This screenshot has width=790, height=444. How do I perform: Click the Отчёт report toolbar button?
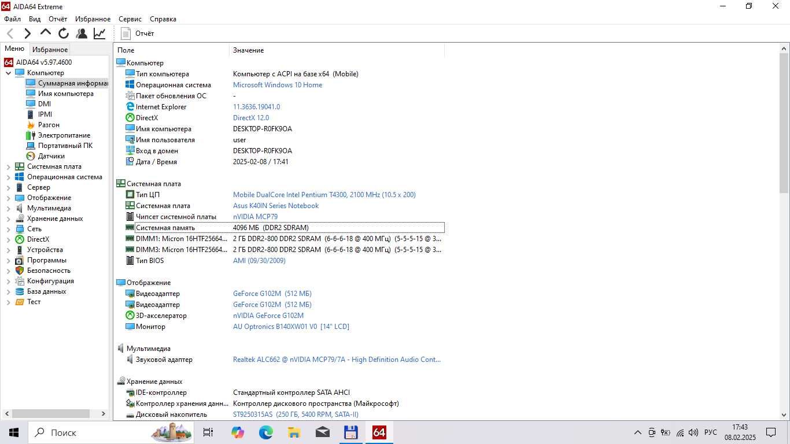point(137,34)
